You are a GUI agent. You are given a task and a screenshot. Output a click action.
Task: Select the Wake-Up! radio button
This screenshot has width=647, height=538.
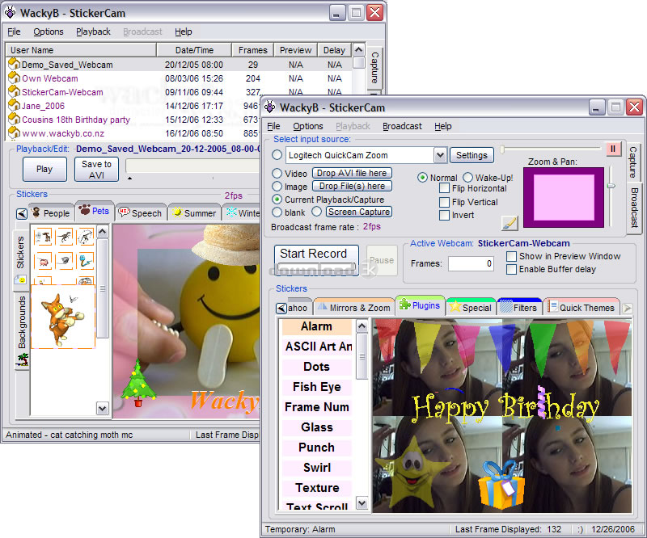[467, 177]
